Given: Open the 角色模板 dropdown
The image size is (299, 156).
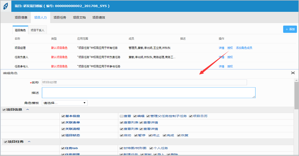Looking at the screenshot, I should click(x=65, y=103).
